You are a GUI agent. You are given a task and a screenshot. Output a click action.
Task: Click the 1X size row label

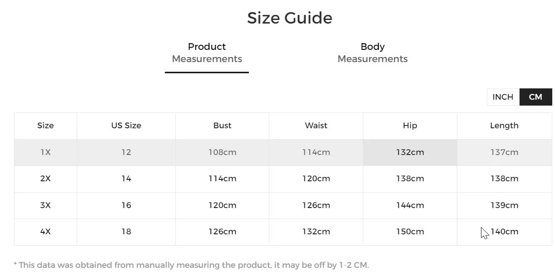coord(45,152)
